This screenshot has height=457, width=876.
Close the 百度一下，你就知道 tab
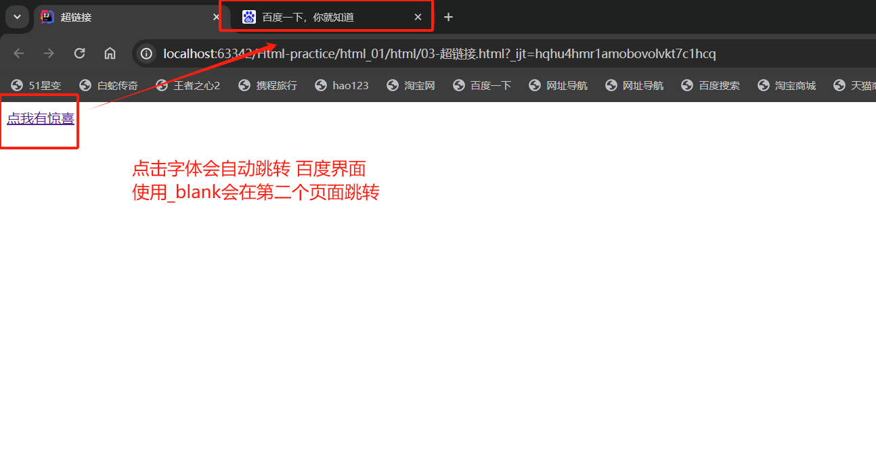click(418, 17)
